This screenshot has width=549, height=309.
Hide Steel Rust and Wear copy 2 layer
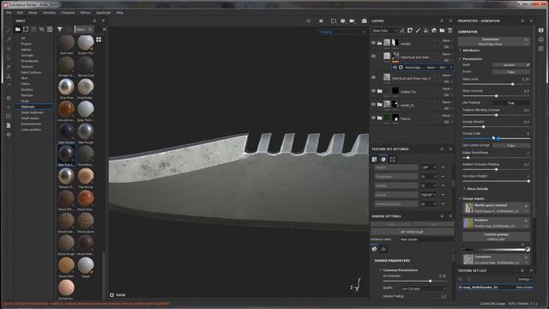pyautogui.click(x=373, y=77)
